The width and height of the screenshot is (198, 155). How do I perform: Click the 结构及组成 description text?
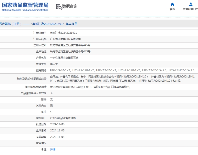point(122,79)
